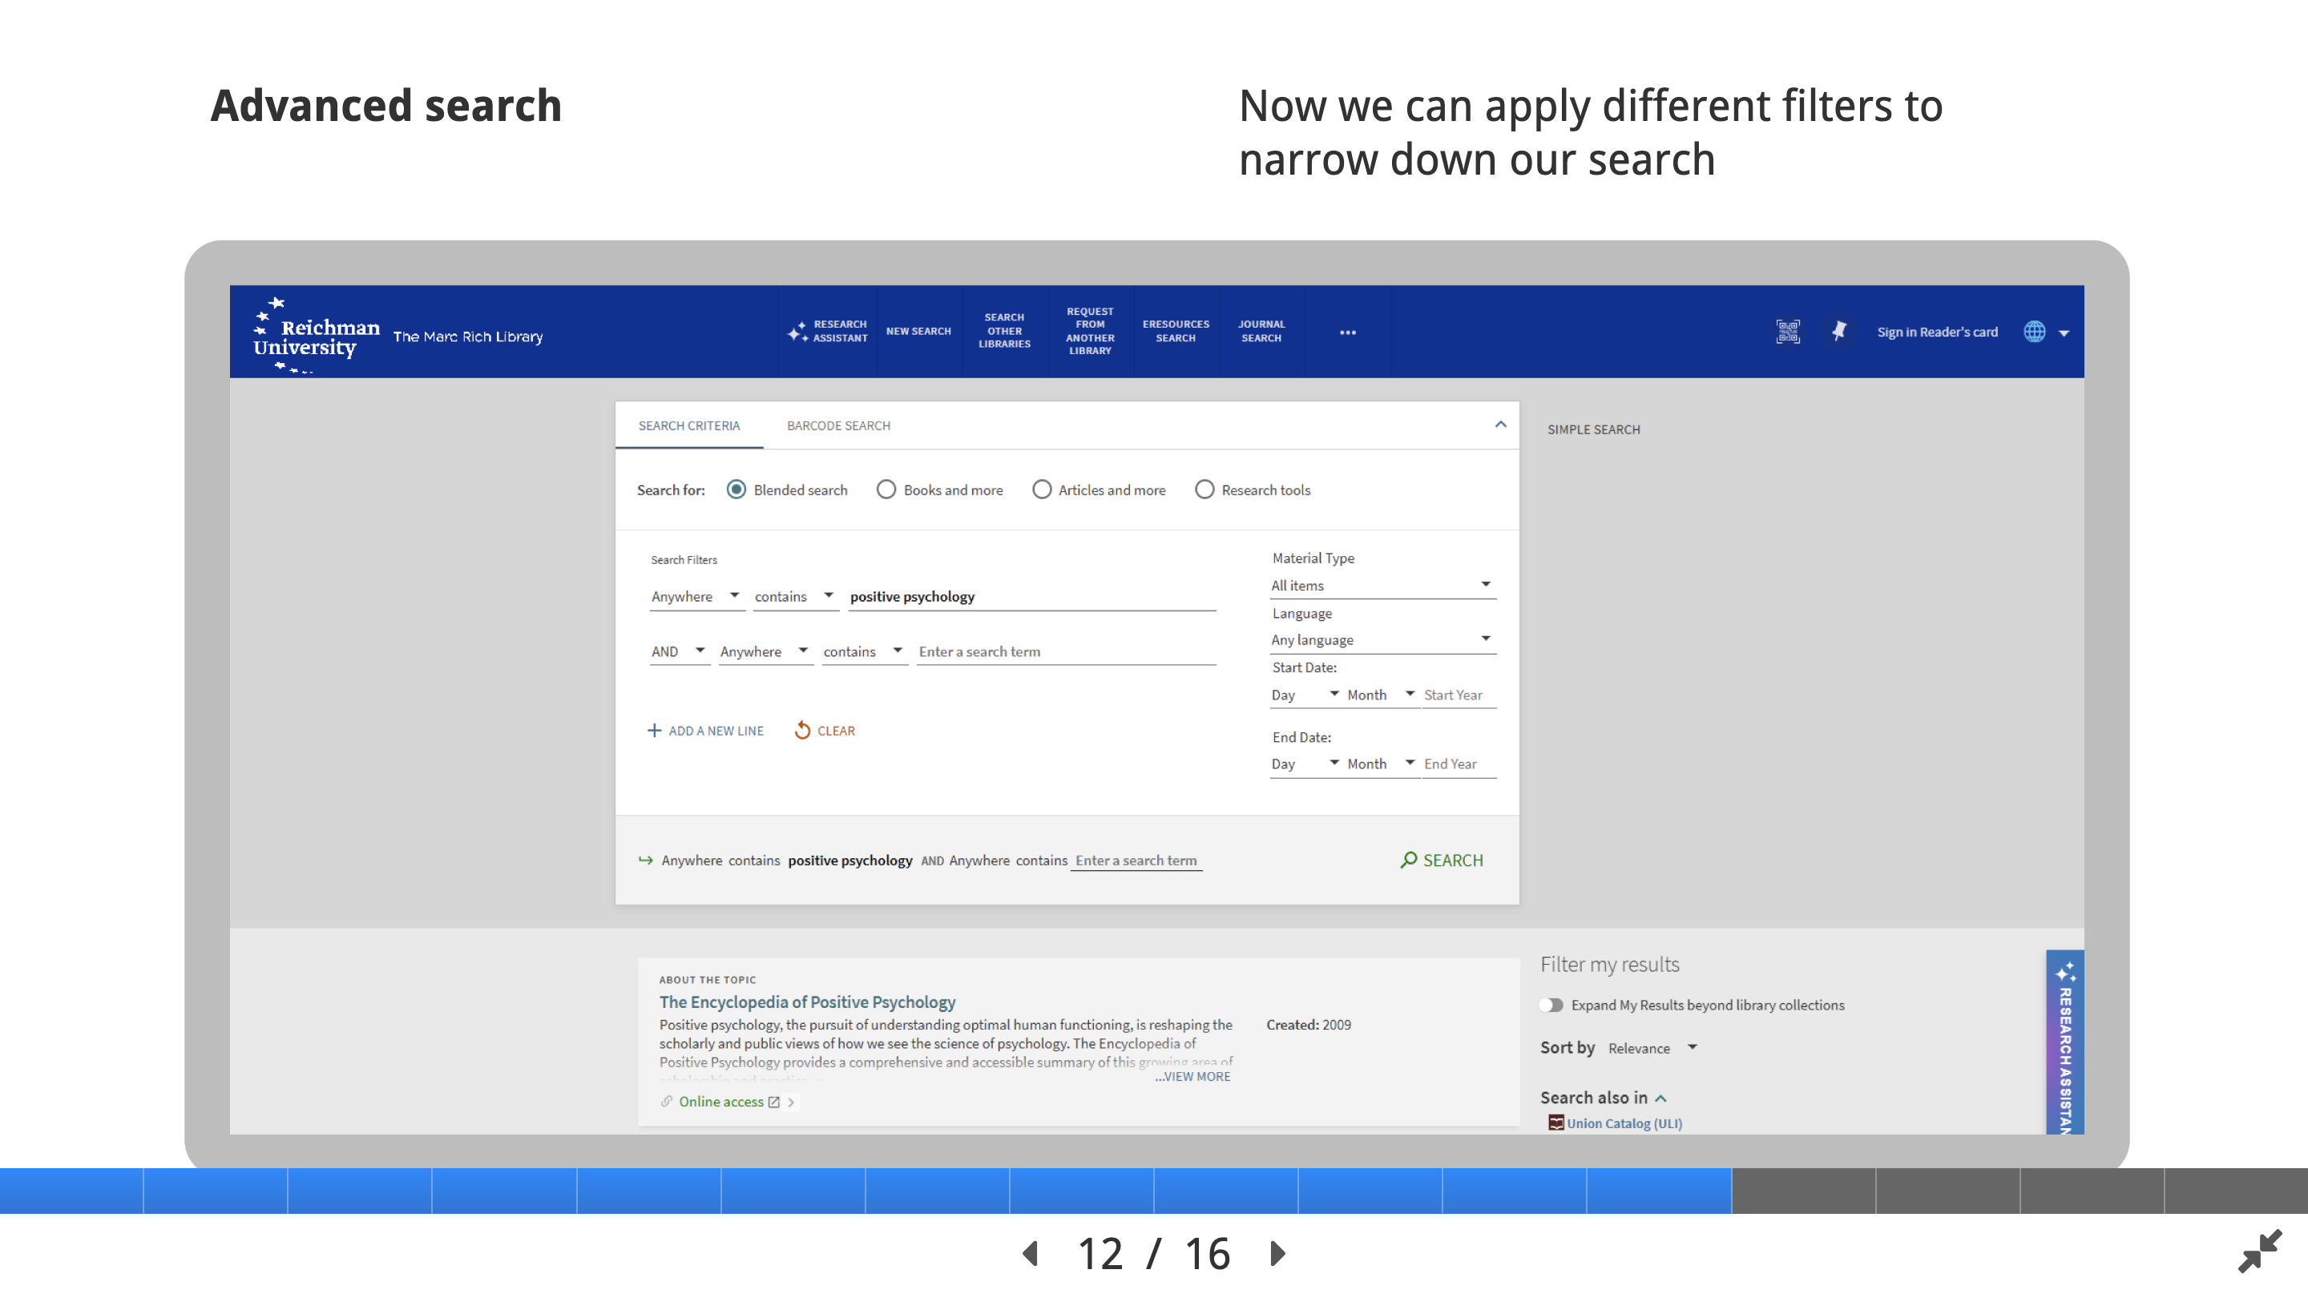Open the Any language dropdown
2308x1306 pixels.
(x=1382, y=640)
